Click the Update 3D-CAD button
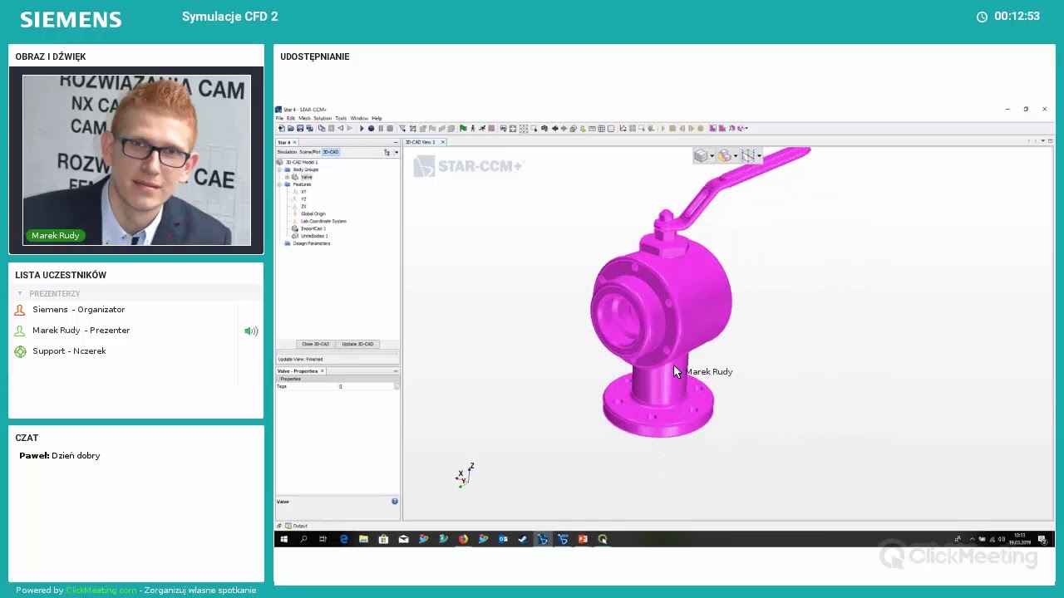 357,344
